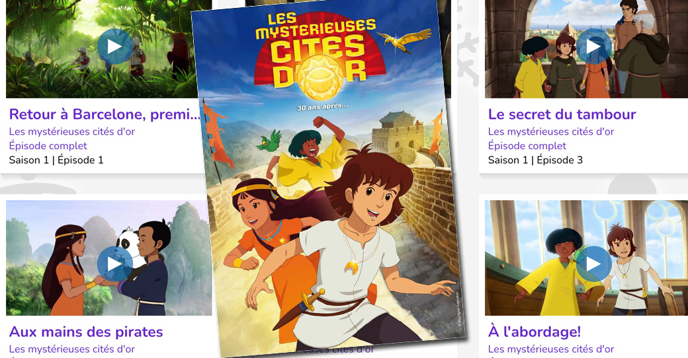Open the Retour à Barcelone title link

(x=105, y=114)
